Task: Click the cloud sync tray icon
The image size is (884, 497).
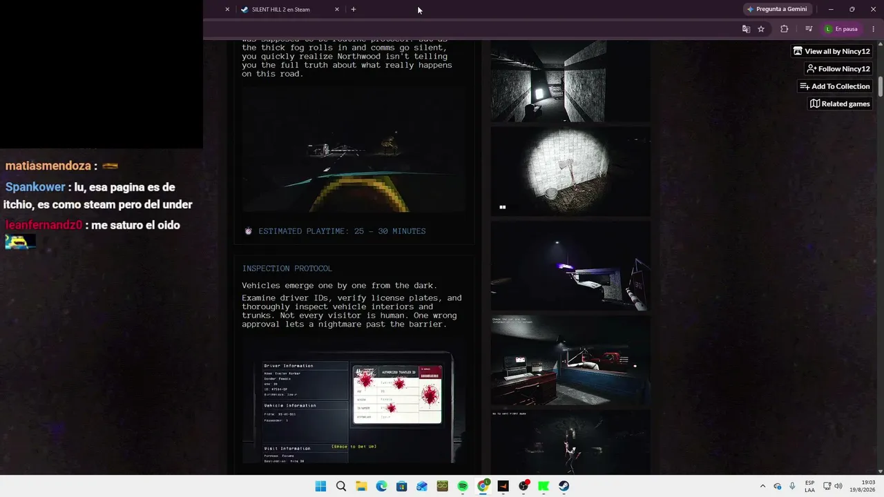Action: pyautogui.click(x=778, y=486)
